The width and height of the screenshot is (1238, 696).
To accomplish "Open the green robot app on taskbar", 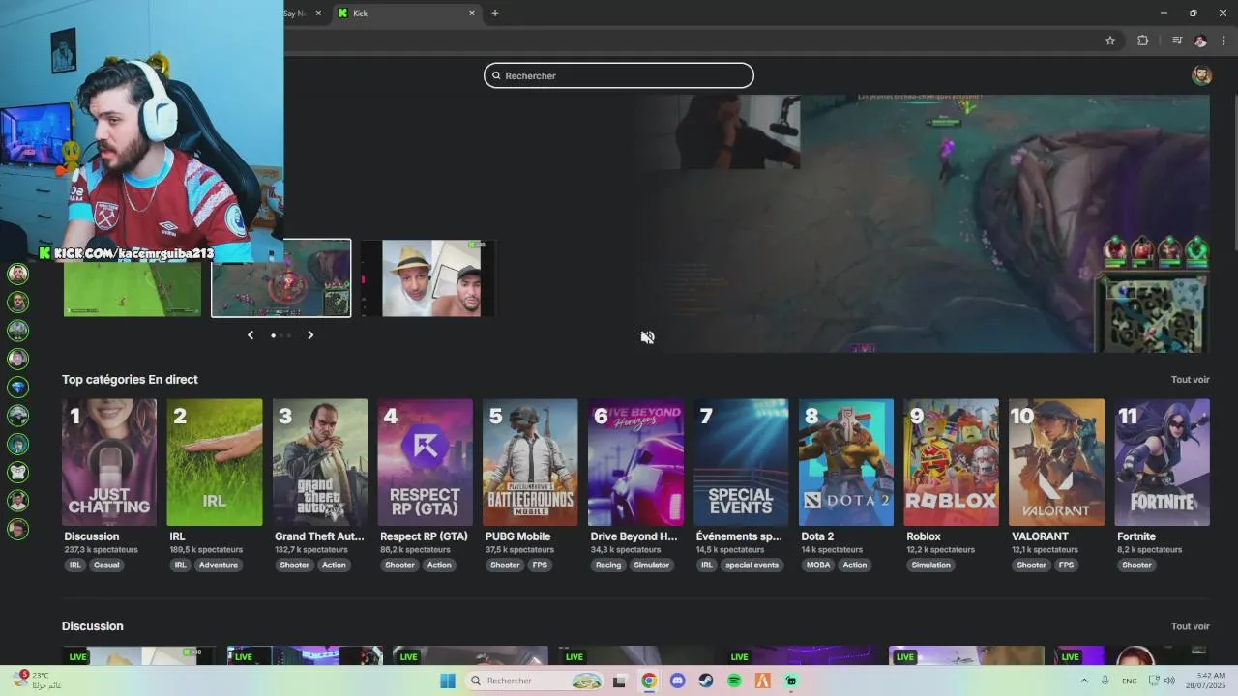I will [791, 681].
